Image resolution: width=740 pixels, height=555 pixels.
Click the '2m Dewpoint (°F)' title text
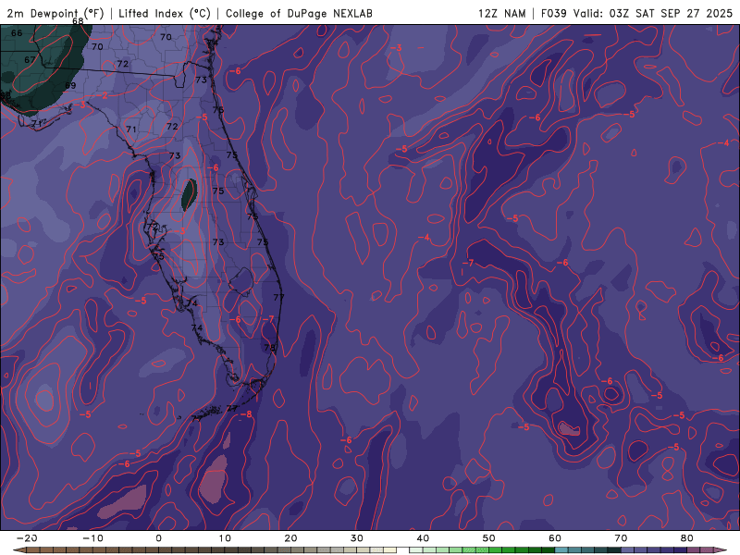tap(55, 13)
